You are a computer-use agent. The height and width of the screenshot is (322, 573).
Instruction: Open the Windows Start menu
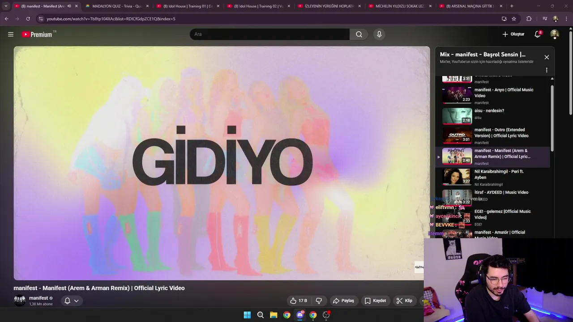[x=247, y=315]
